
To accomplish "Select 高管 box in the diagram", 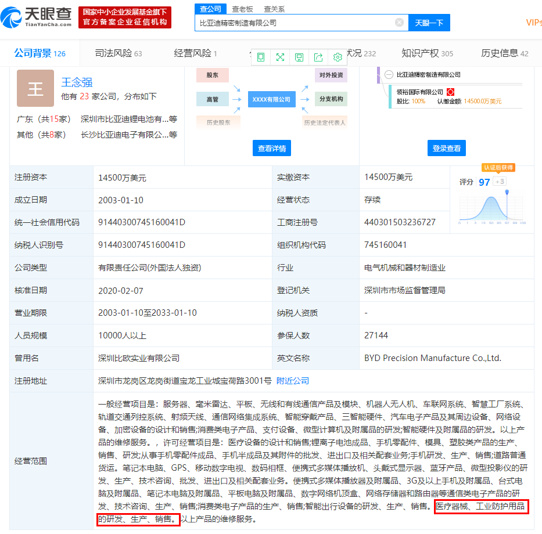I will (213, 99).
